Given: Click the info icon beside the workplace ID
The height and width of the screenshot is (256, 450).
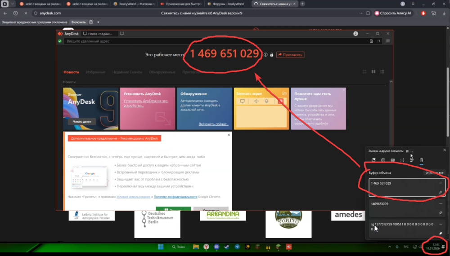Looking at the screenshot, I should coord(265,55).
